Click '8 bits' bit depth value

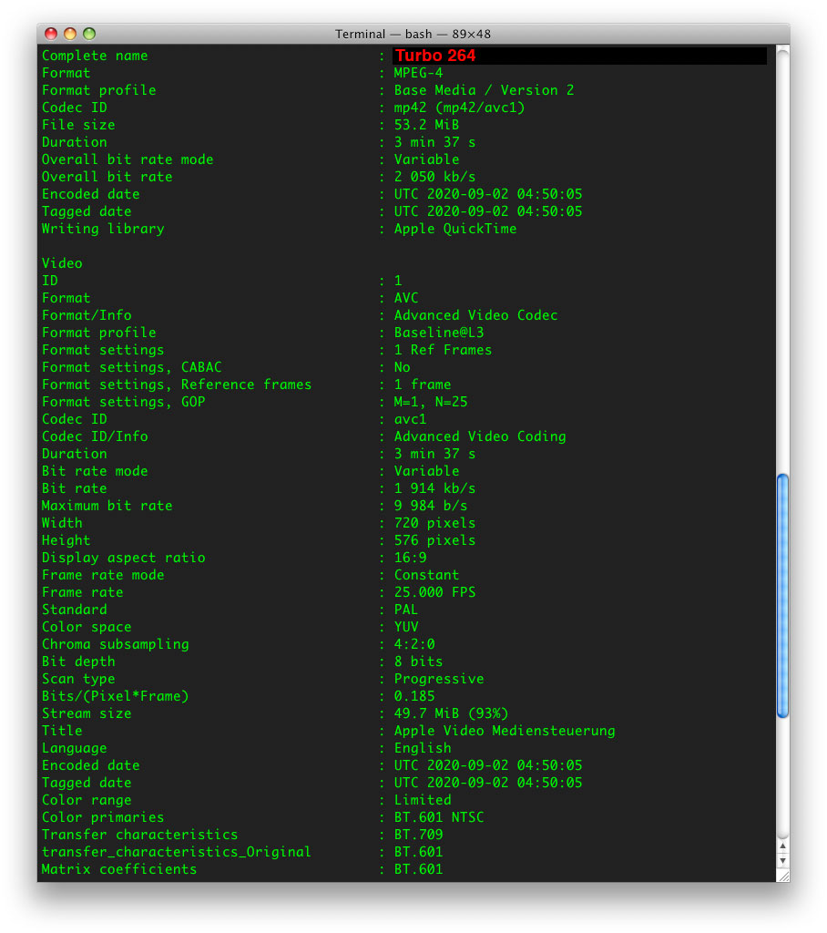pos(418,661)
